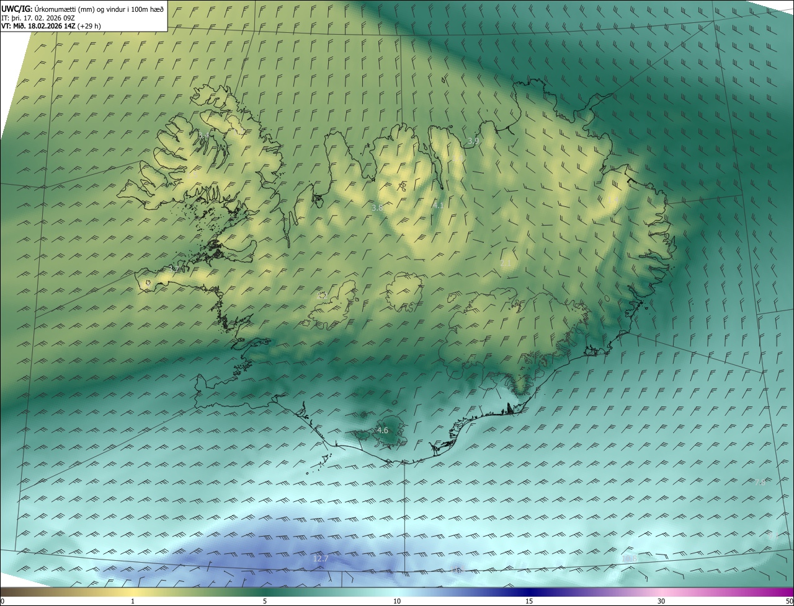The width and height of the screenshot is (794, 606).
Task: Click the 3.9 precipitation value on the map
Action: 473,141
